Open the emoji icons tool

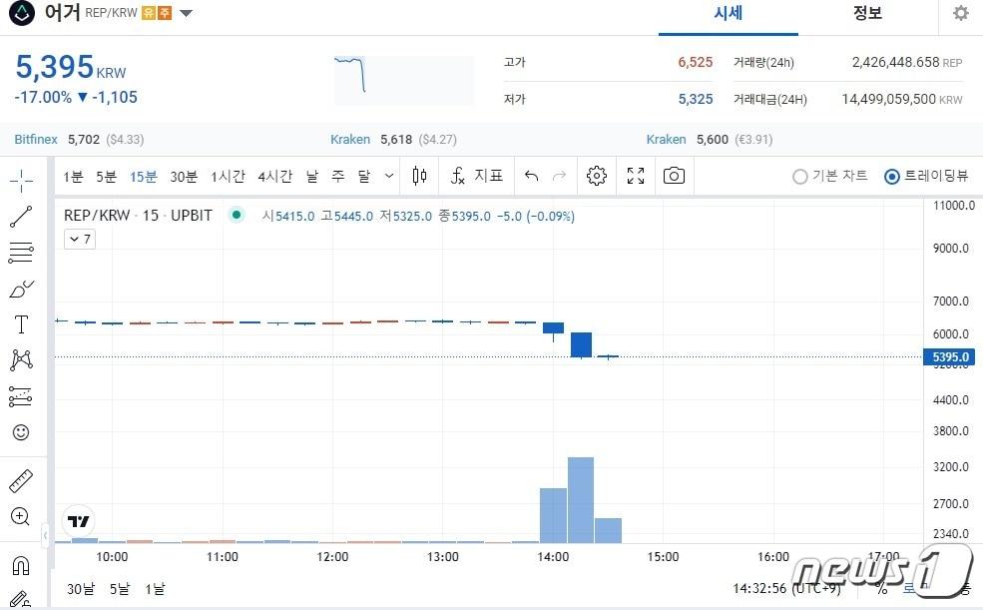(21, 432)
